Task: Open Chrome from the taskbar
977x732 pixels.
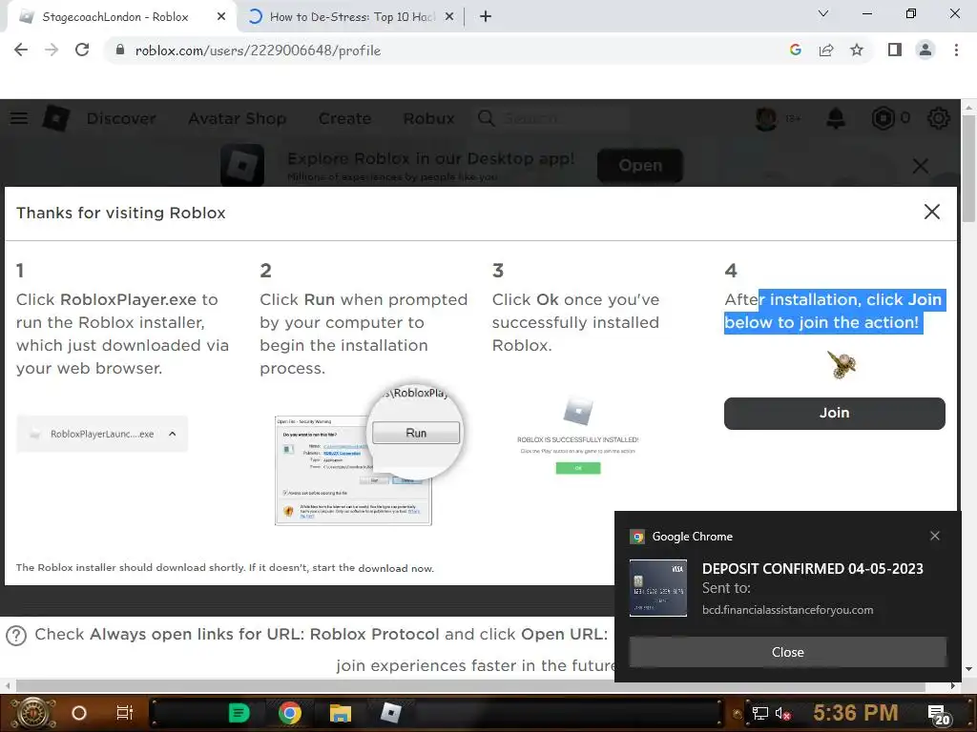Action: pyautogui.click(x=290, y=713)
